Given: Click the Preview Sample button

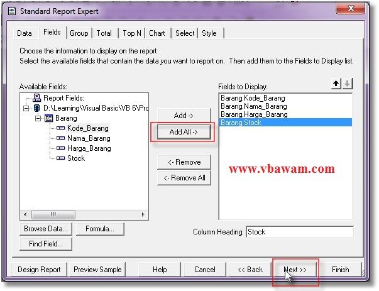Looking at the screenshot, I should tap(97, 270).
